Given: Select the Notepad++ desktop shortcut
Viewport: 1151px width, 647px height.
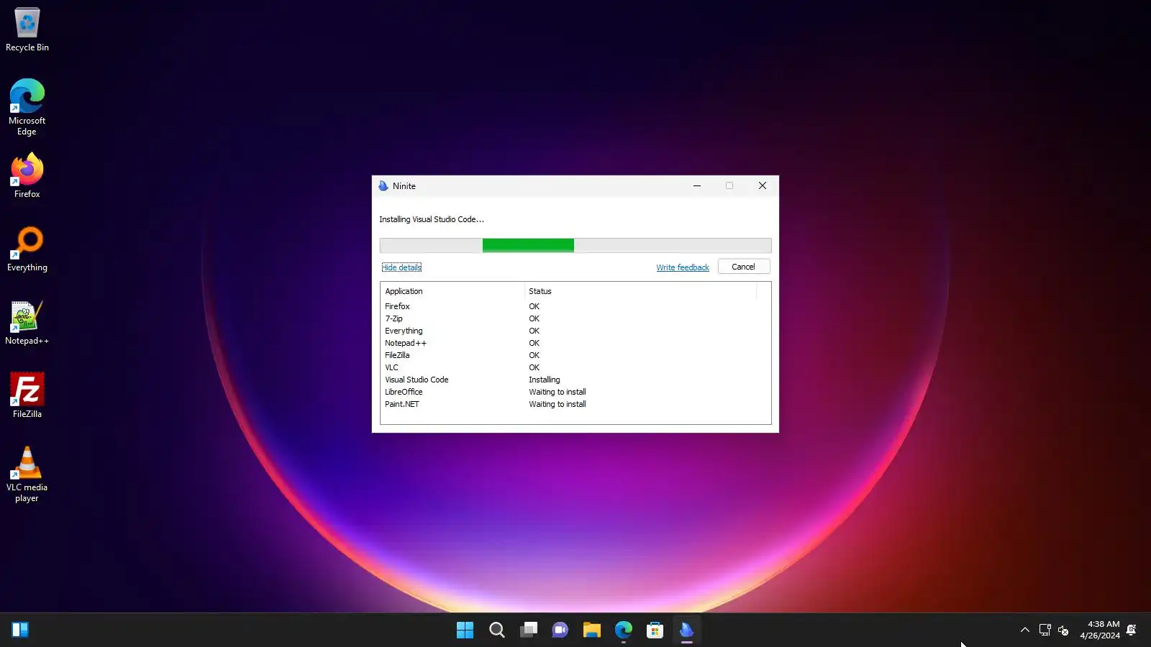Looking at the screenshot, I should pyautogui.click(x=27, y=322).
